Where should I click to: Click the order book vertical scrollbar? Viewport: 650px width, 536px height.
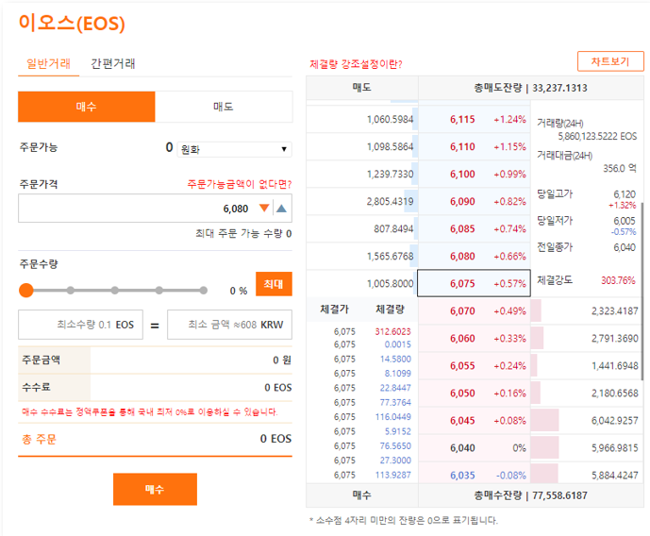click(x=642, y=291)
